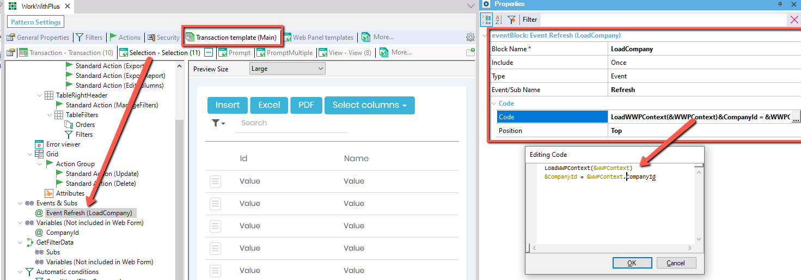
Task: Open the Transaction - Transaction (10) tab
Action: click(x=66, y=53)
